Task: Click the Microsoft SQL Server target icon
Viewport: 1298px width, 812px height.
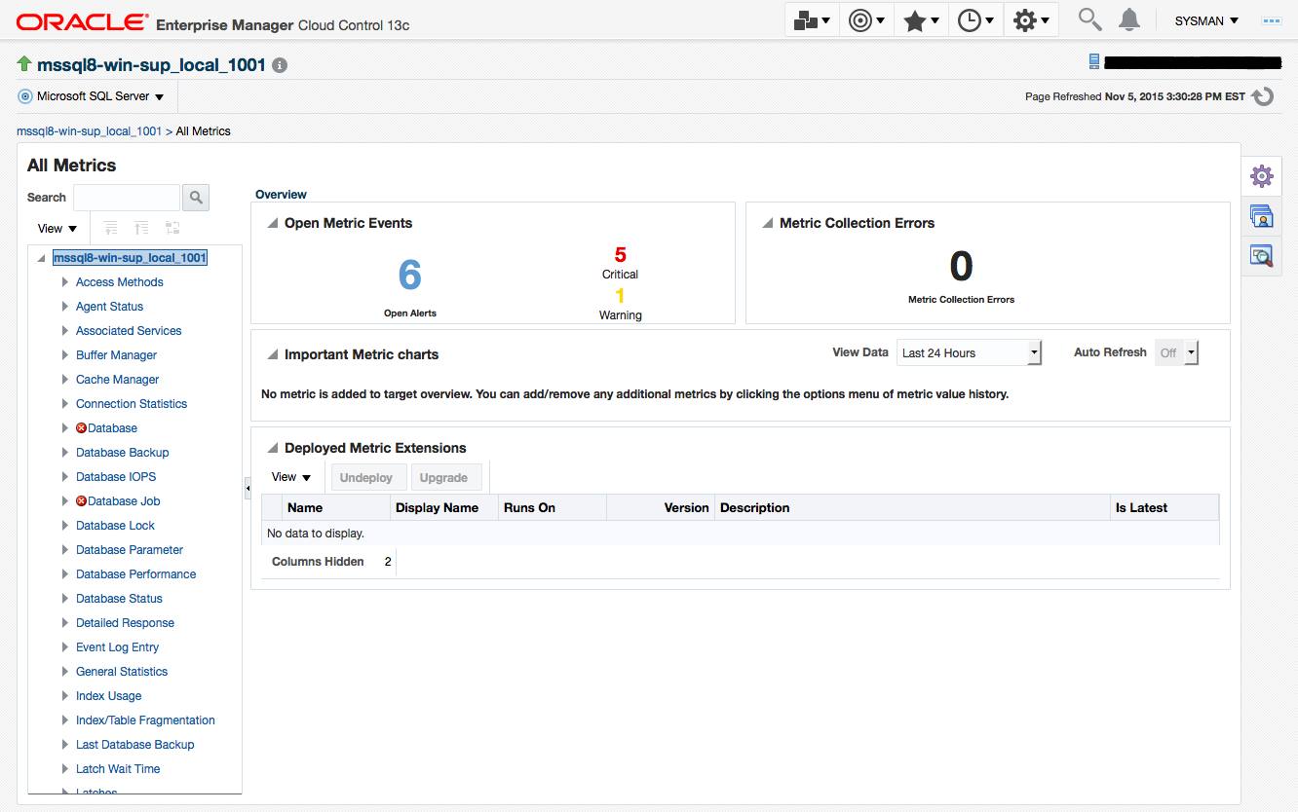Action: (x=25, y=96)
